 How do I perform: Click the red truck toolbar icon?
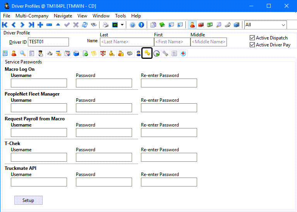[x=201, y=25]
